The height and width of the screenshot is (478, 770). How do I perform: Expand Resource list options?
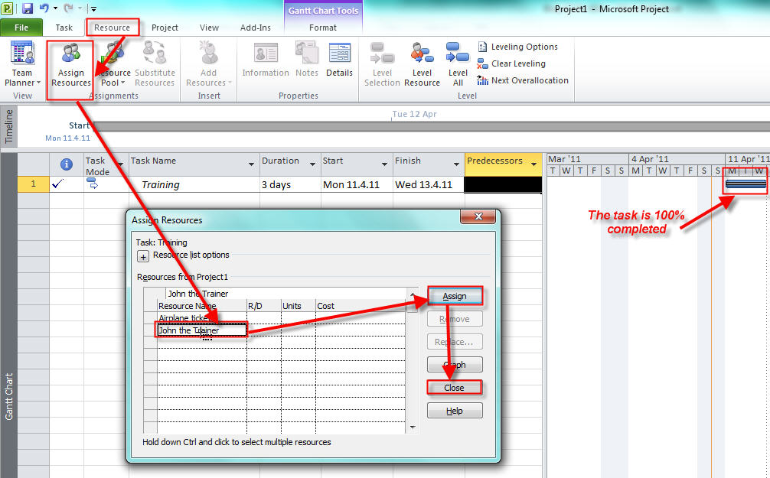143,256
